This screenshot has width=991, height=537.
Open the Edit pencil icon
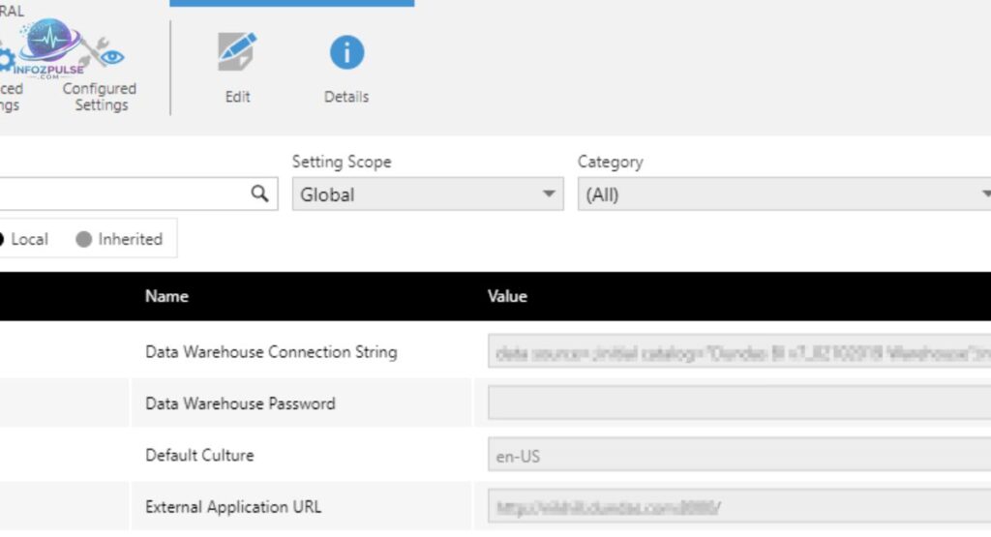click(237, 53)
